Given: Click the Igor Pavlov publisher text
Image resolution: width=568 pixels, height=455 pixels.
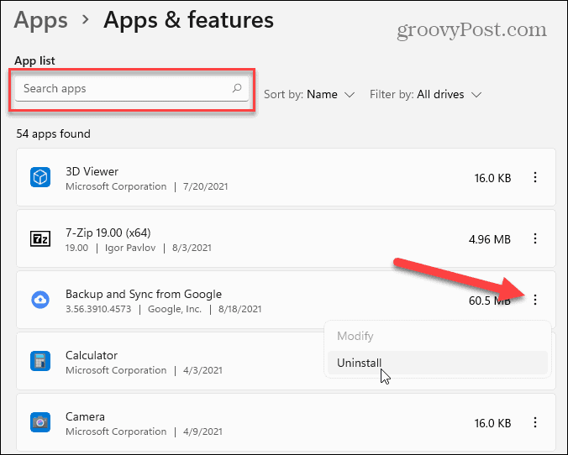Looking at the screenshot, I should click(x=130, y=248).
